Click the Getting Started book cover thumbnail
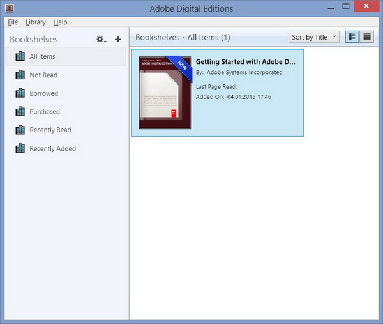383x324 pixels. point(165,93)
